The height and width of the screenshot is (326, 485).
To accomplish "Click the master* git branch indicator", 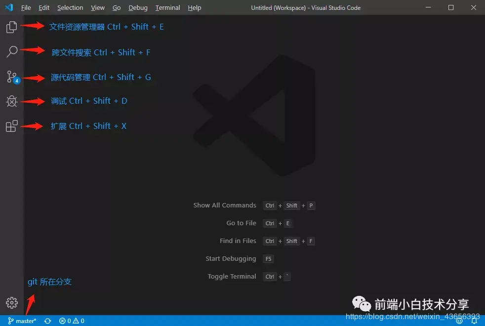I will click(x=22, y=321).
